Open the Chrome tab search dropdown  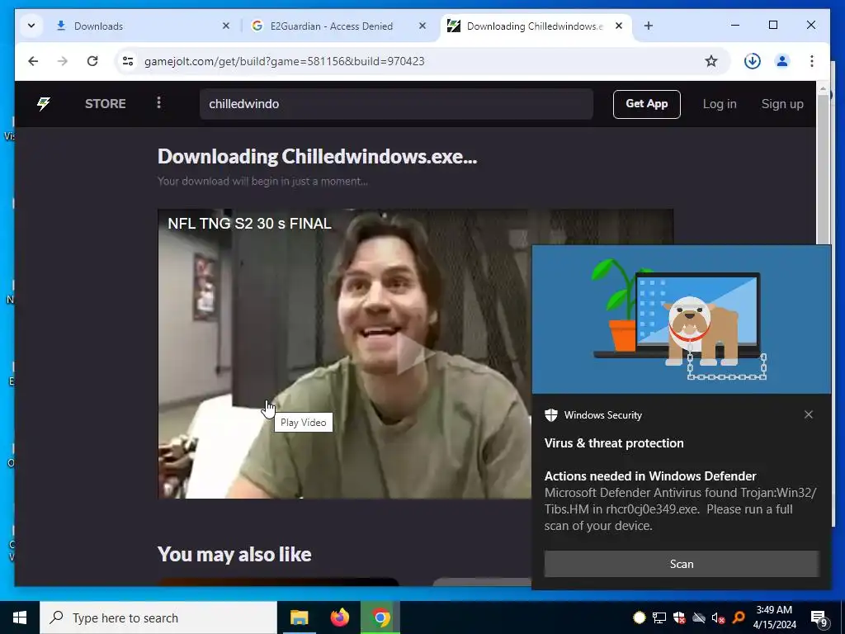pos(31,26)
